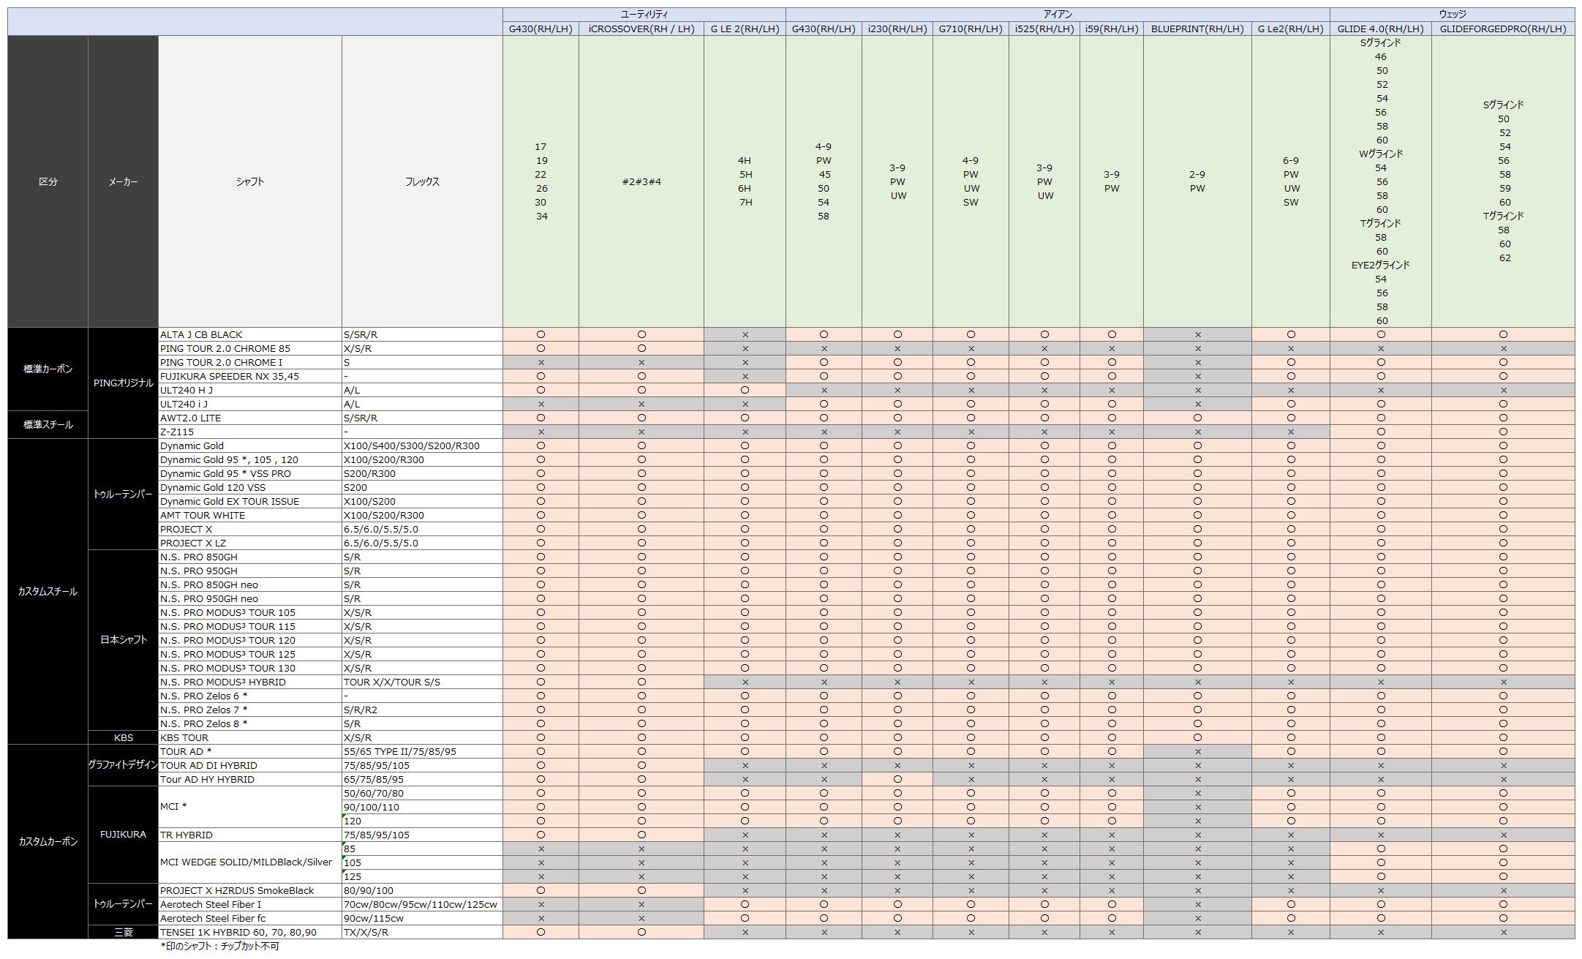This screenshot has width=1582, height=959.
Task: Click the Tour AD HY HYBRID shaft
Action: pos(250,779)
